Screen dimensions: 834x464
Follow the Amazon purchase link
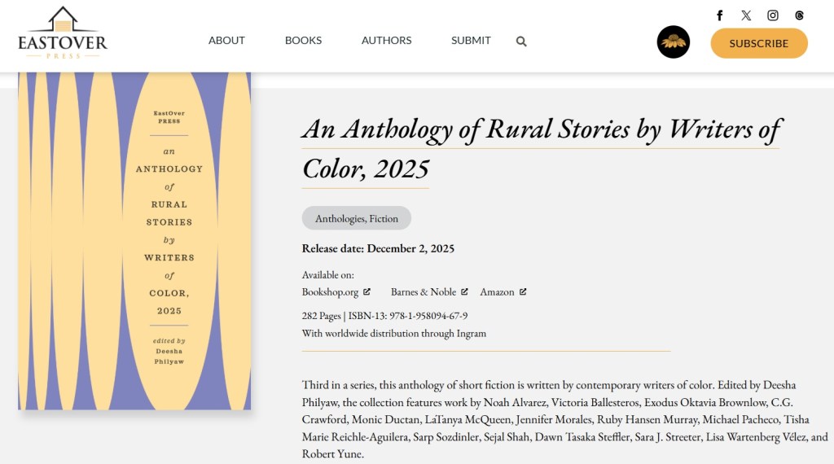coord(497,292)
